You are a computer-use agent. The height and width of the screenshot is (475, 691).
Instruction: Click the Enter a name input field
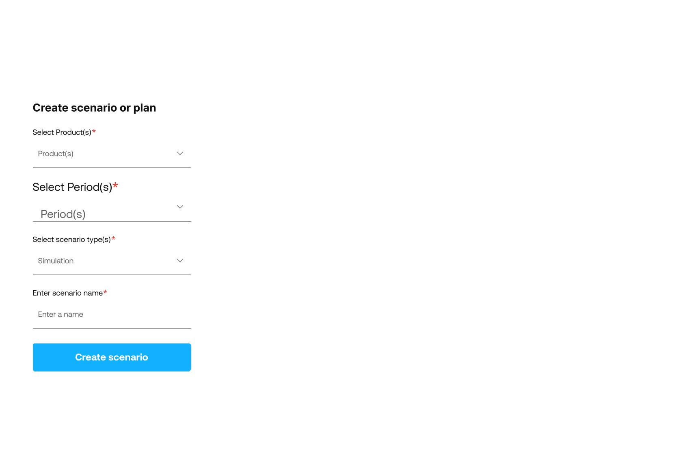(x=112, y=314)
